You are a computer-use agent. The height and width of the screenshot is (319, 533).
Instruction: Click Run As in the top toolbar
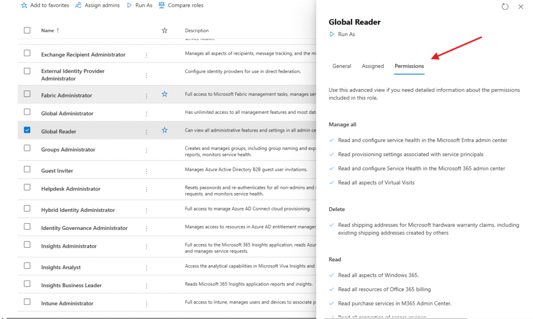tap(130, 5)
